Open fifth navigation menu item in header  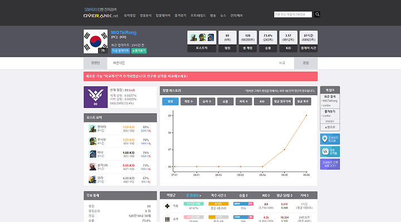click(198, 16)
